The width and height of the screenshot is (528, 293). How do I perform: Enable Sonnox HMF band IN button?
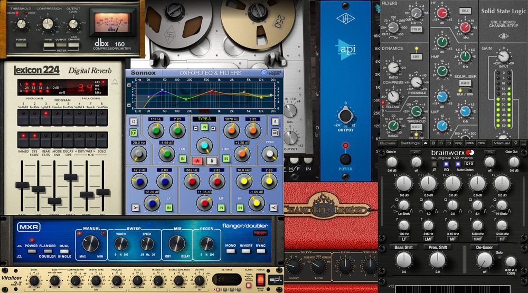tap(226, 158)
